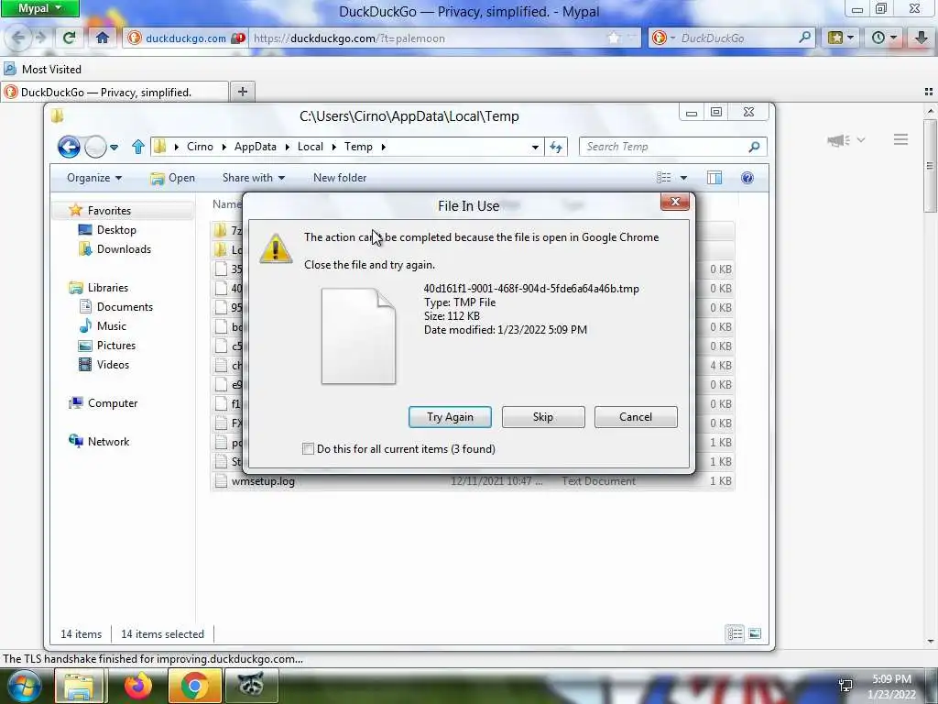This screenshot has width=938, height=704.
Task: Open Most Visited bookmarks folder
Action: (42, 70)
